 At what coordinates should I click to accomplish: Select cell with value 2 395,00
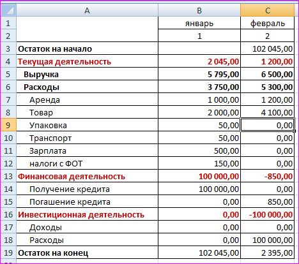(x=268, y=253)
